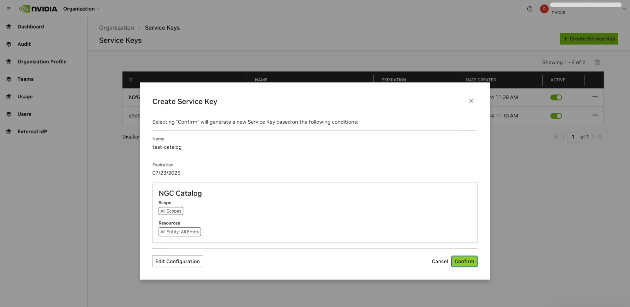630x307 pixels.
Task: Click the ID column header
Action: [x=130, y=80]
